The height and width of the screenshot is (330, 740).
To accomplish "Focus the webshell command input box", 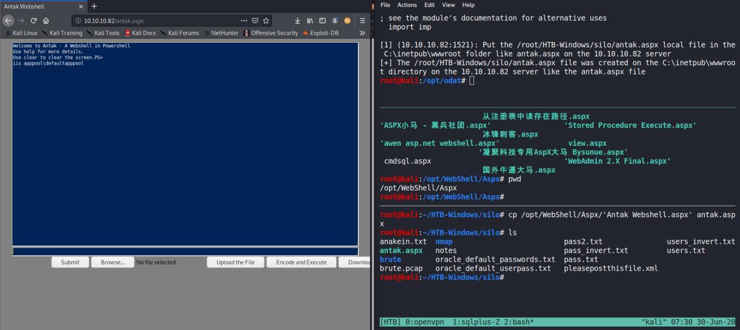I will (x=185, y=251).
